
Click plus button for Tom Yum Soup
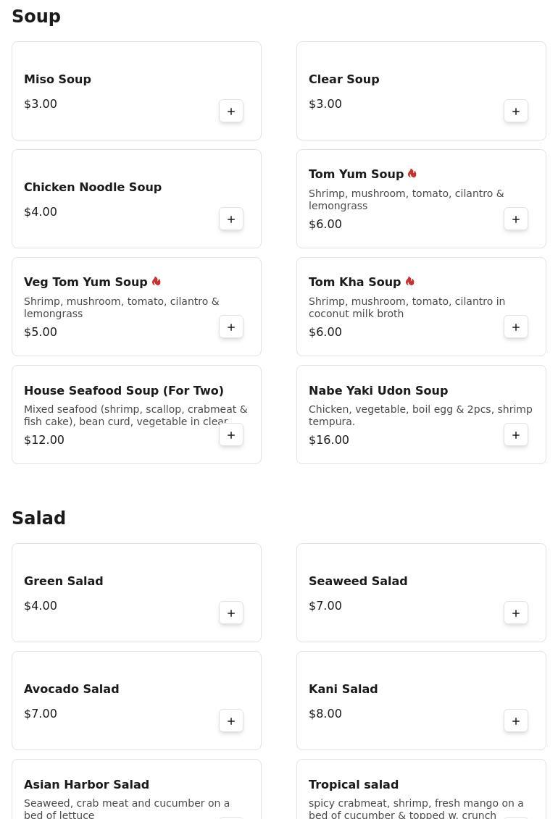point(516,219)
